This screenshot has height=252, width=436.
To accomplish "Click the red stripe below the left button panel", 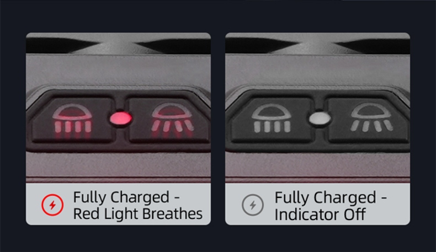I will click(118, 178).
